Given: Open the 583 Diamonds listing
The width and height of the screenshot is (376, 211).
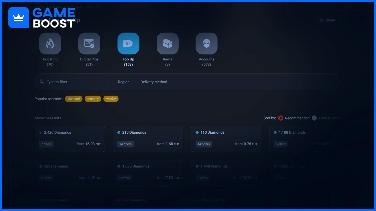Looking at the screenshot, I should [x=70, y=173].
